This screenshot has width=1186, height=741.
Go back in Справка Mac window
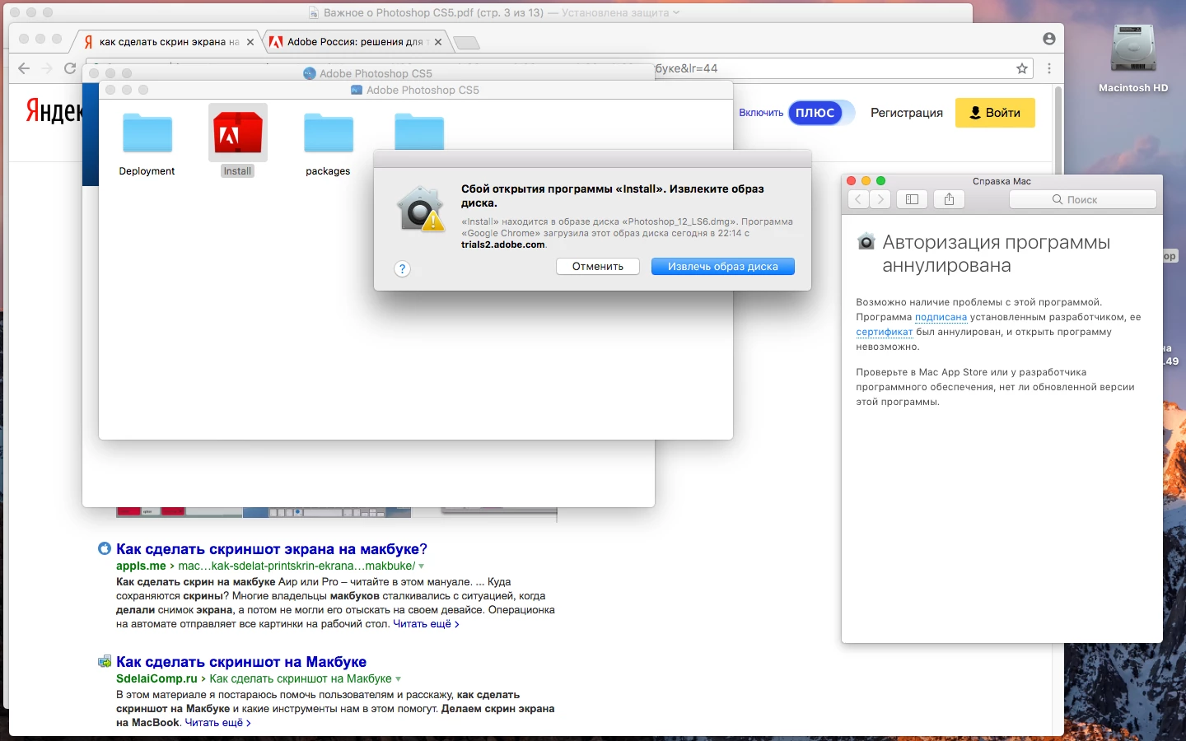858,199
